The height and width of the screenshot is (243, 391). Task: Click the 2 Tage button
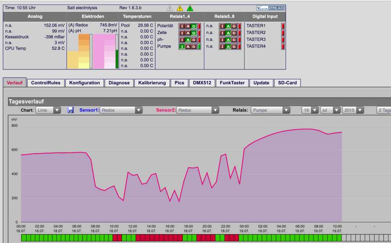pos(384,110)
